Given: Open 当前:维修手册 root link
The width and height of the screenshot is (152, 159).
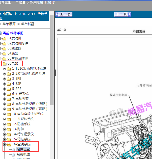Looking at the screenshot, I should point(13,33).
